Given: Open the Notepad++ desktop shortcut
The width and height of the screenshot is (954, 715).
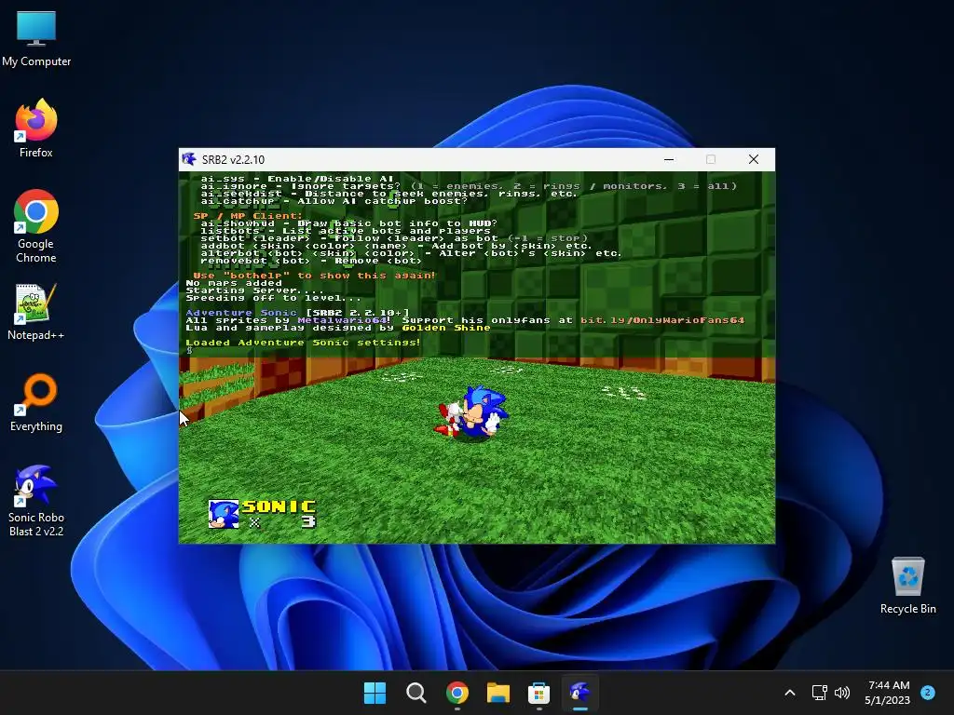Looking at the screenshot, I should [36, 313].
